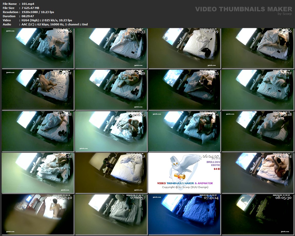
Task: Click the audio codec line starting AAC (LC)
Action: point(55,24)
